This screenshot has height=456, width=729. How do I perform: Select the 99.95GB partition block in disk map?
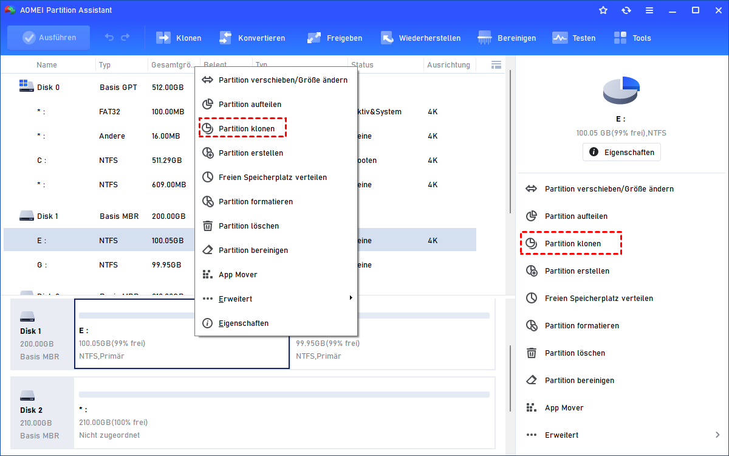pyautogui.click(x=392, y=334)
